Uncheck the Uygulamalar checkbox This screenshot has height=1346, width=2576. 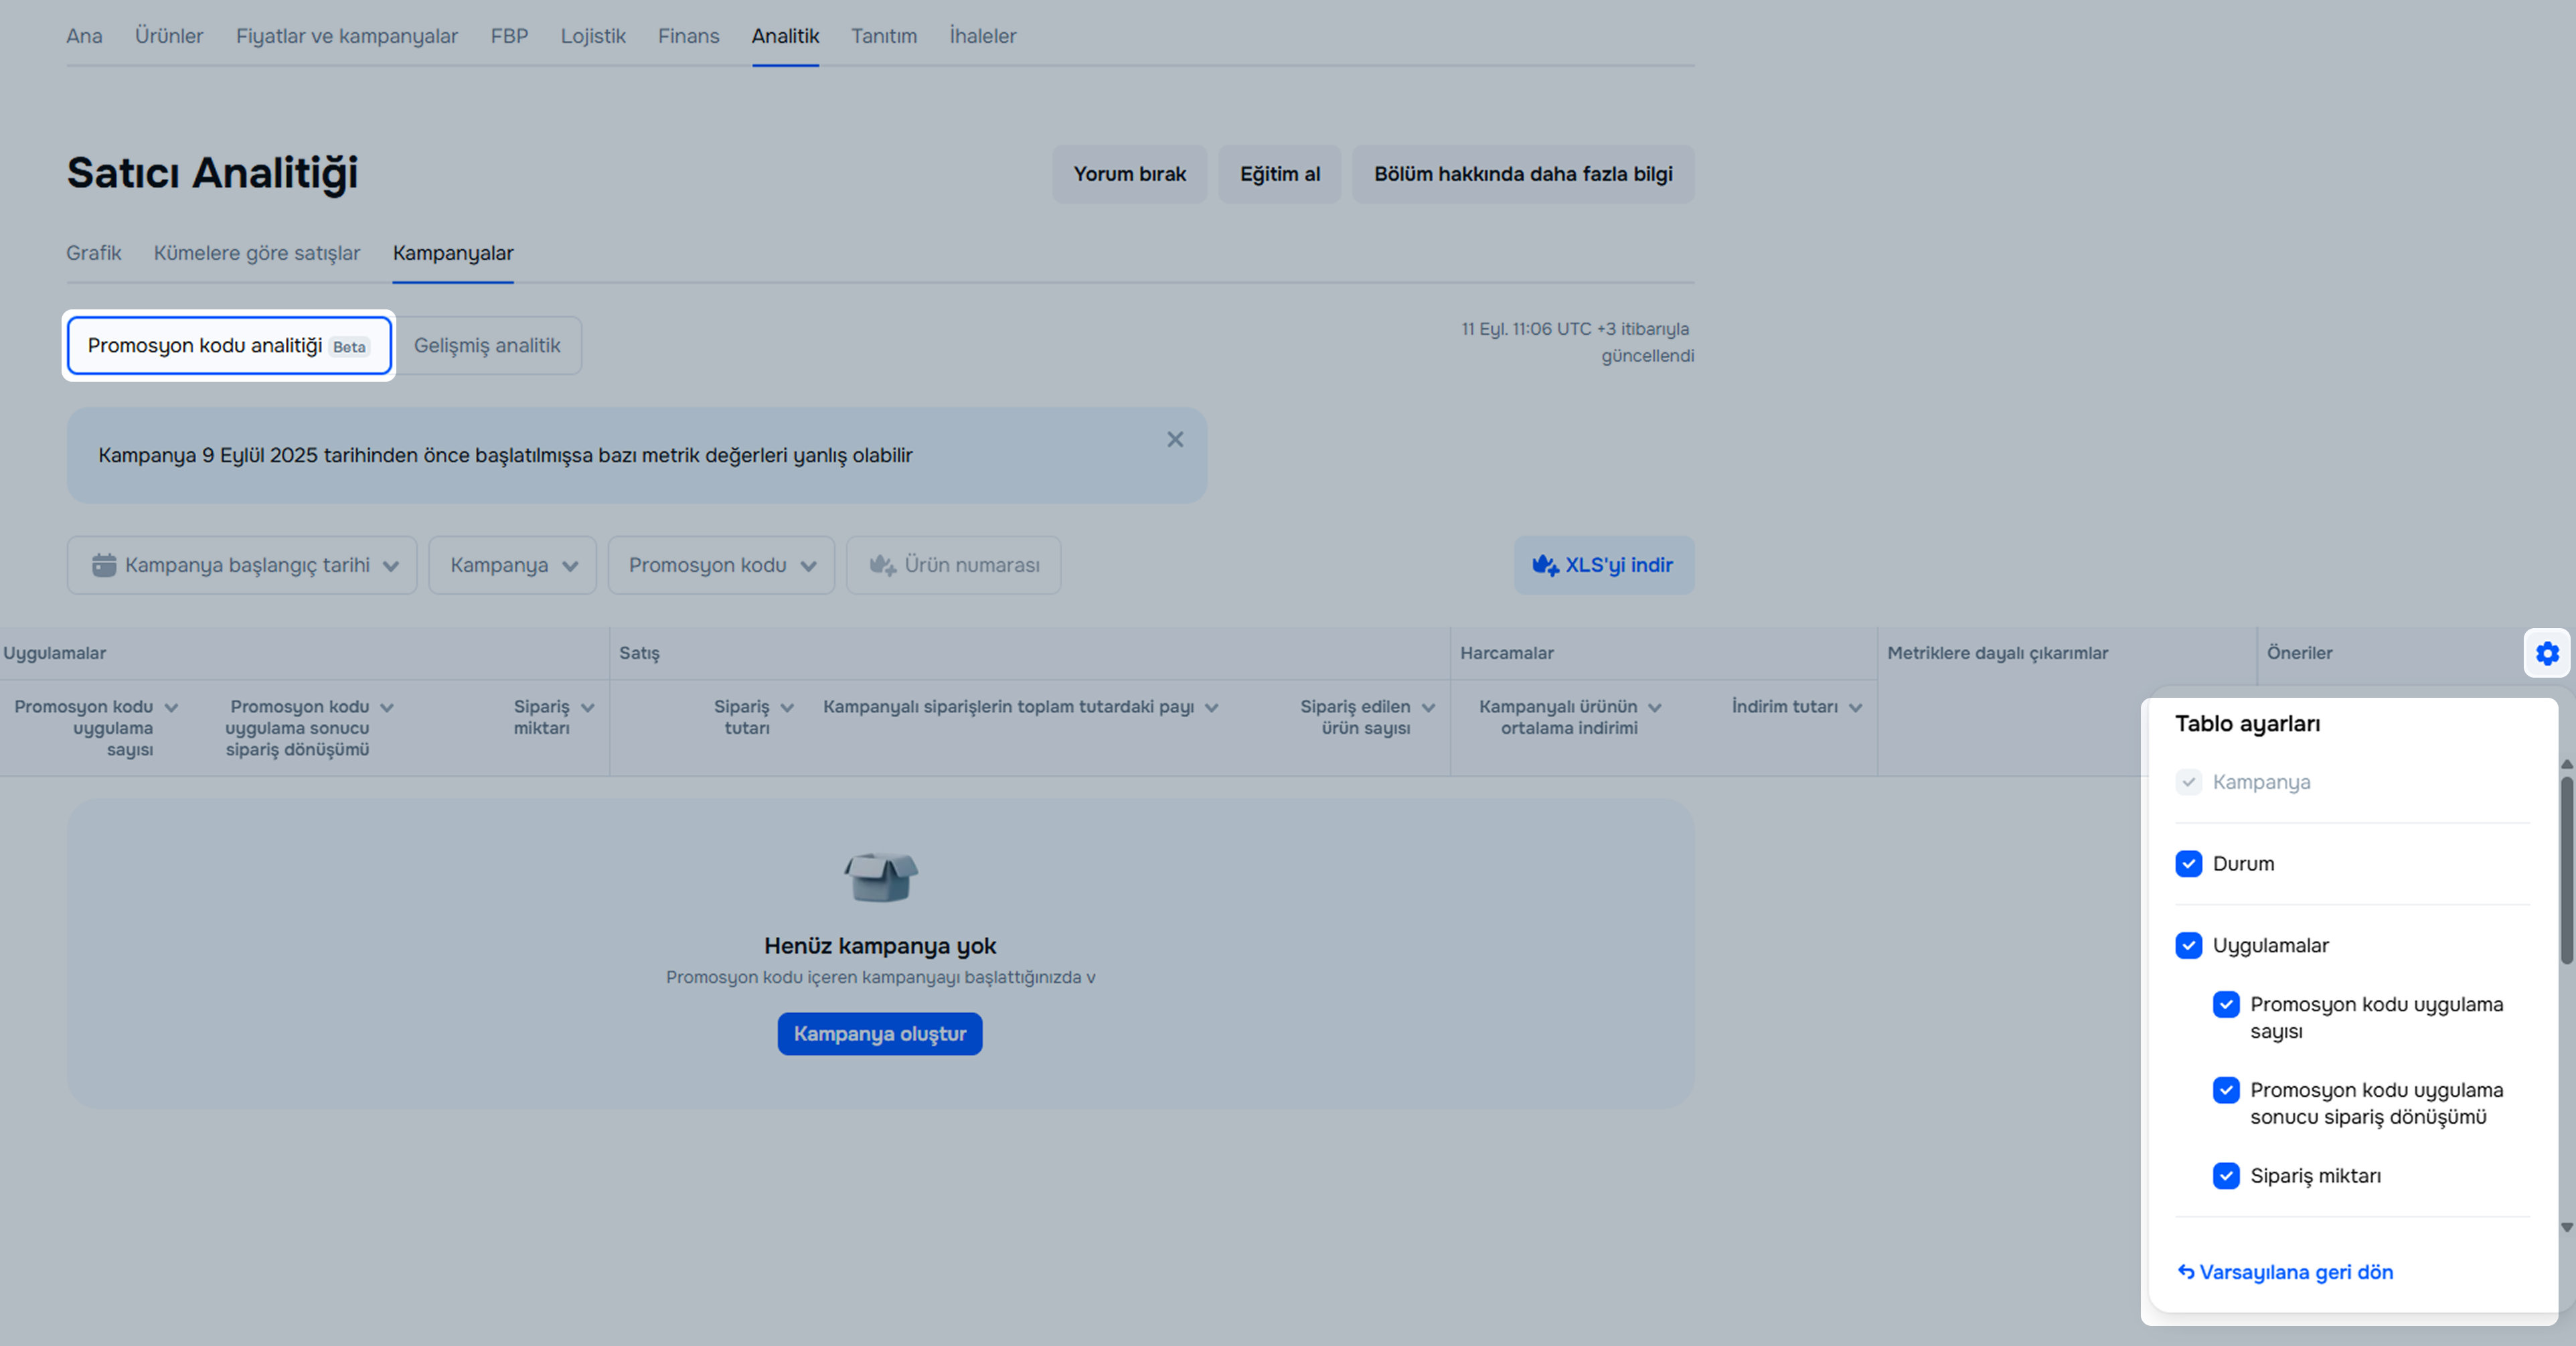pos(2188,946)
